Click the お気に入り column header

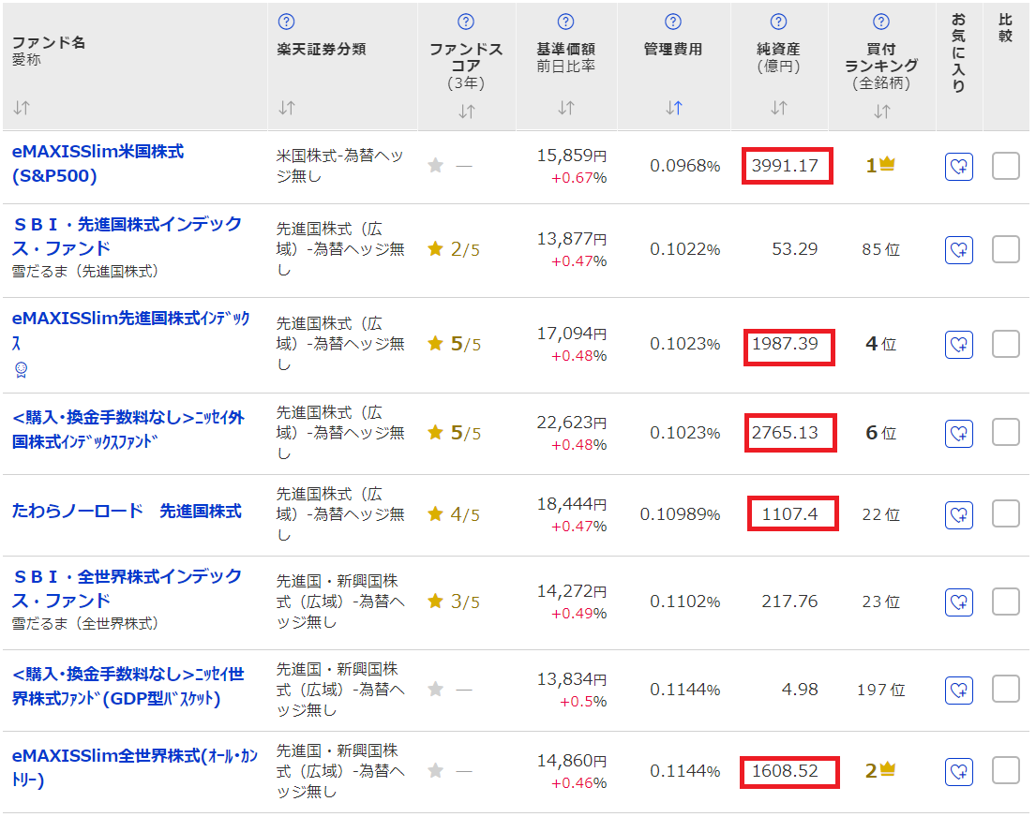pos(958,52)
